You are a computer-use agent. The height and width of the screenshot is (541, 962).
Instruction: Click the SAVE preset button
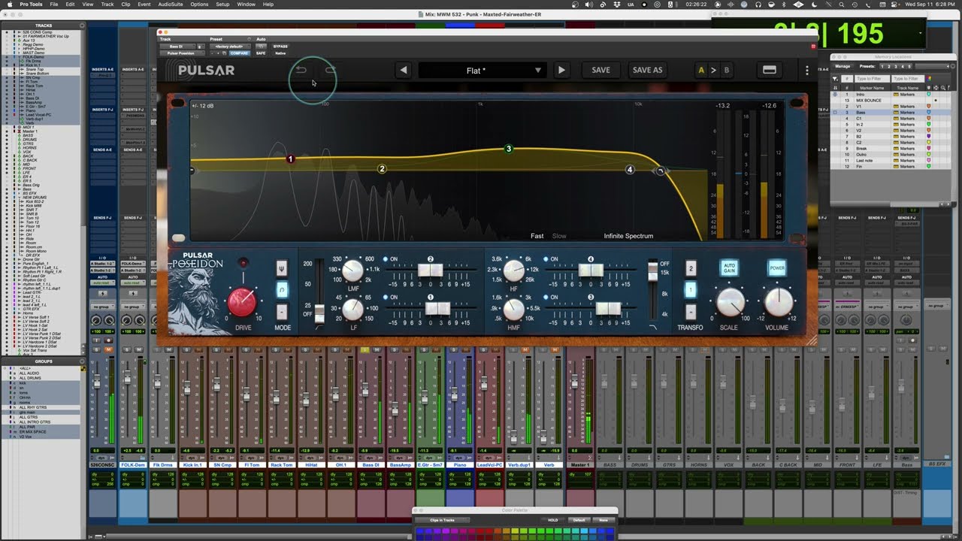pos(600,71)
